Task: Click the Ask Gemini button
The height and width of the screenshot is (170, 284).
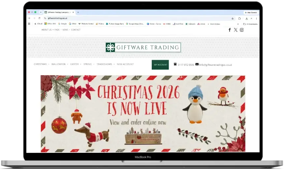Action: pyautogui.click(x=251, y=13)
